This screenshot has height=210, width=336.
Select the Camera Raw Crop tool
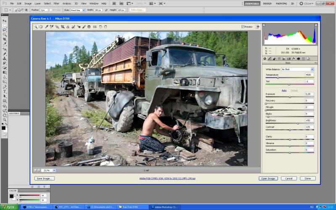63,27
